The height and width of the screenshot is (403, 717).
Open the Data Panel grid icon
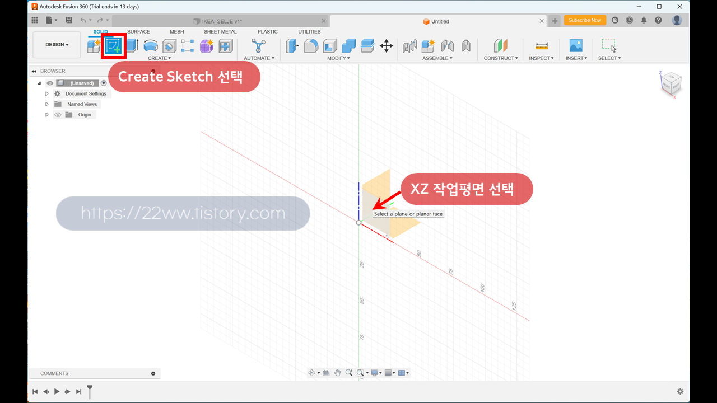pos(35,20)
